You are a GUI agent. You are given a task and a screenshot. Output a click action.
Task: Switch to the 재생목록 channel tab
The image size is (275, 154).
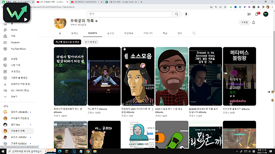128,33
